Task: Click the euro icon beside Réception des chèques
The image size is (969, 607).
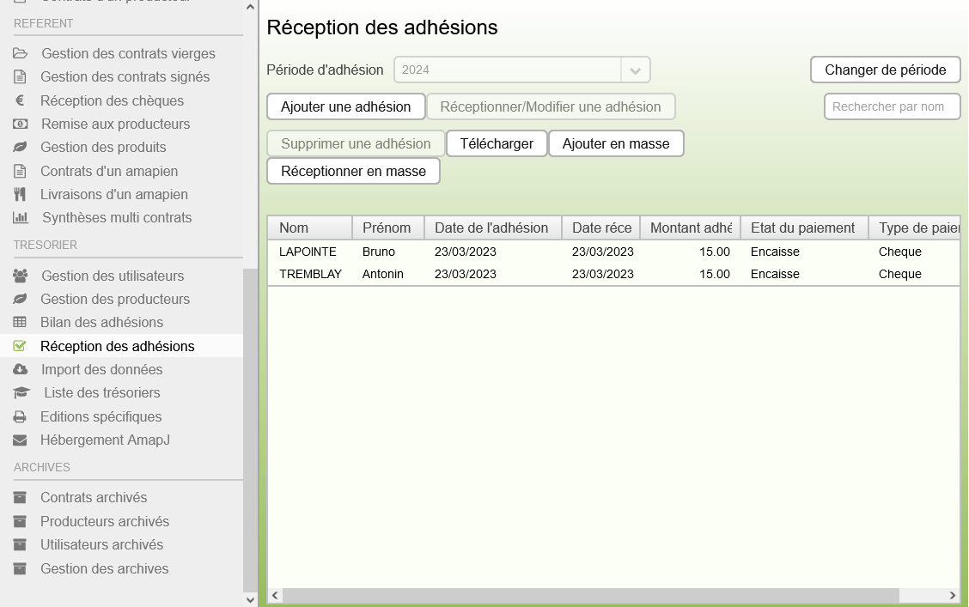Action: click(x=20, y=100)
